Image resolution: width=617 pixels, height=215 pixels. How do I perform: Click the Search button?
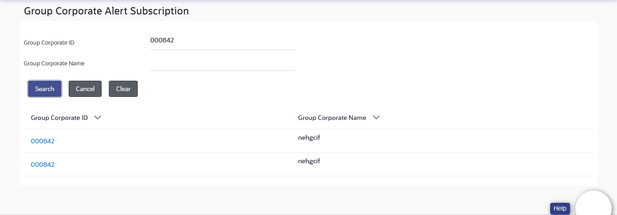pos(45,89)
